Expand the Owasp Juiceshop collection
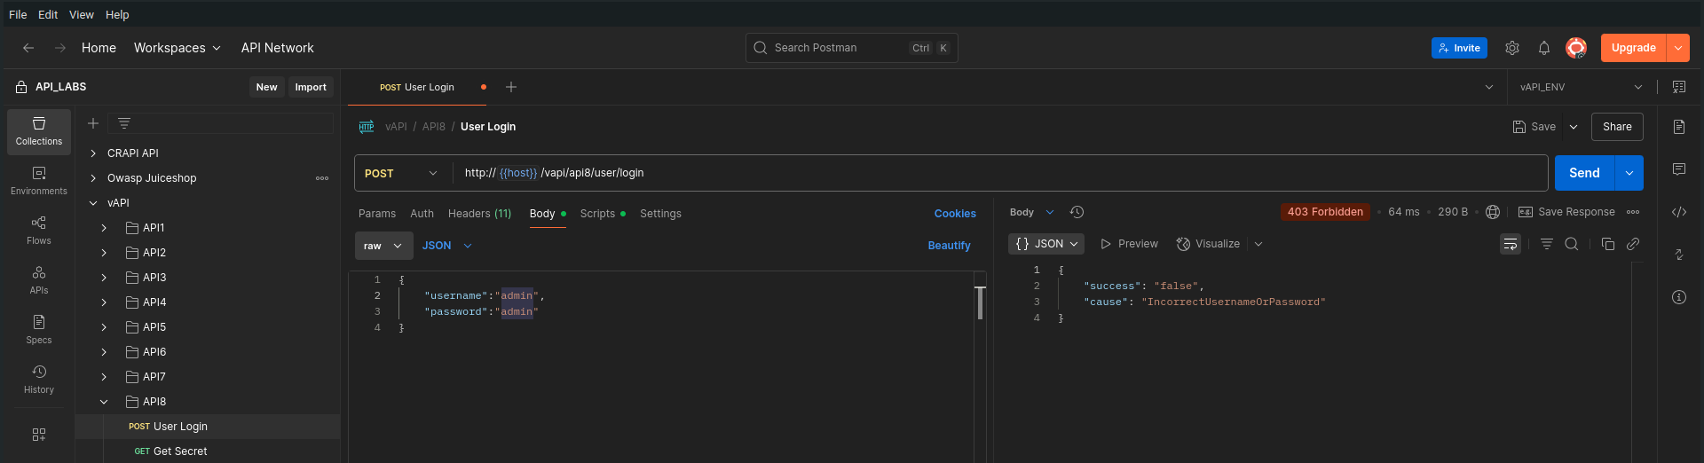 [x=93, y=178]
